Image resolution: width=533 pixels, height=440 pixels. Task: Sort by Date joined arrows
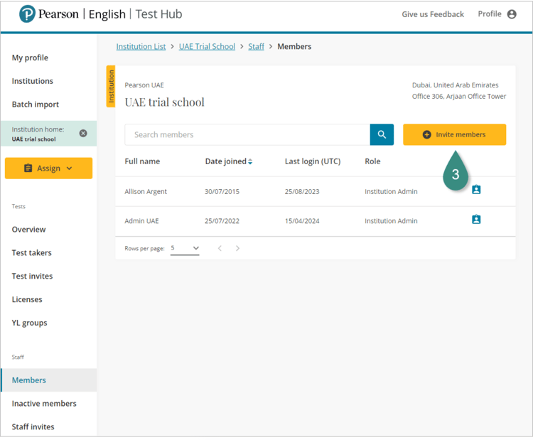pos(250,162)
